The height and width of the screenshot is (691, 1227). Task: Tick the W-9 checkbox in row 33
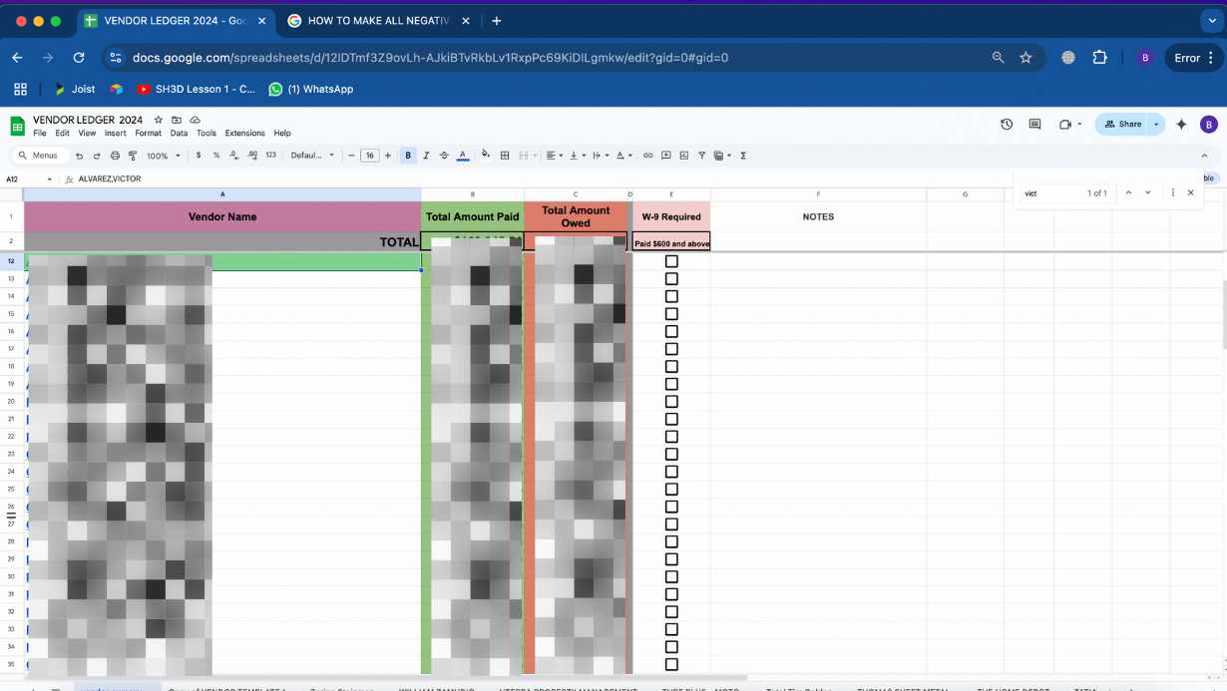click(671, 629)
